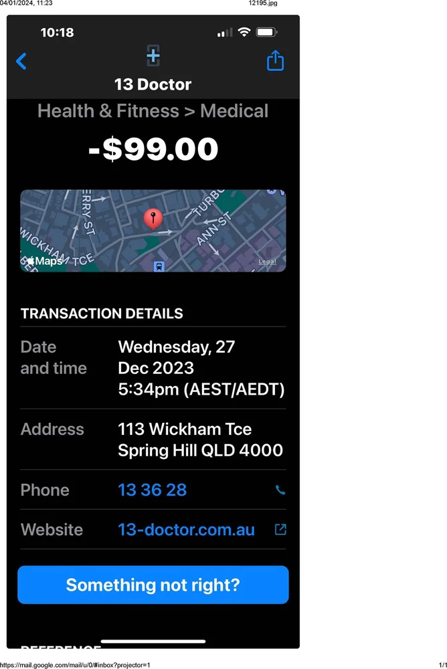Open the share sheet icon
Viewport: 447px width, 669px height.
pyautogui.click(x=275, y=62)
